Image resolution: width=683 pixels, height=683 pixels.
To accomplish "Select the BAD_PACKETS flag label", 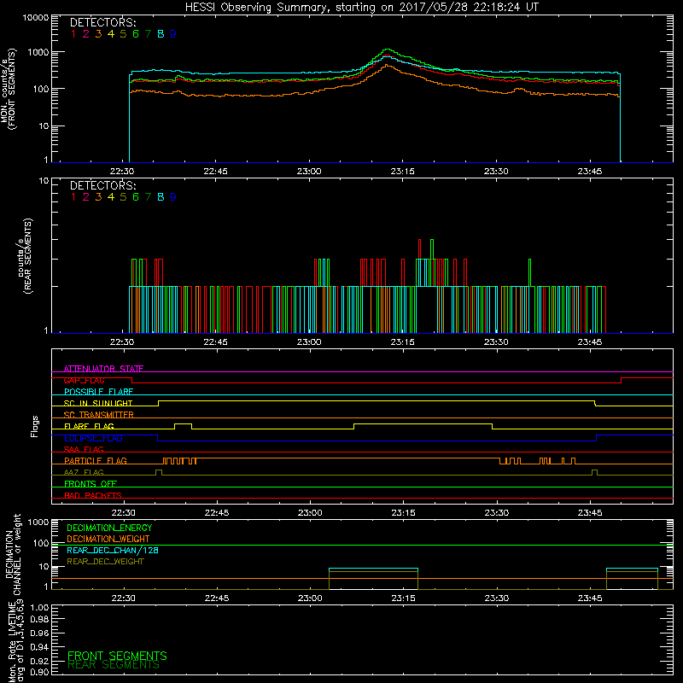I will pyautogui.click(x=93, y=495).
